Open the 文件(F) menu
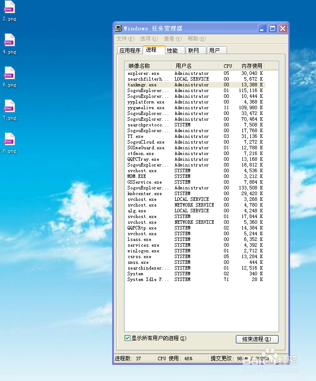The height and width of the screenshot is (381, 316). [125, 39]
